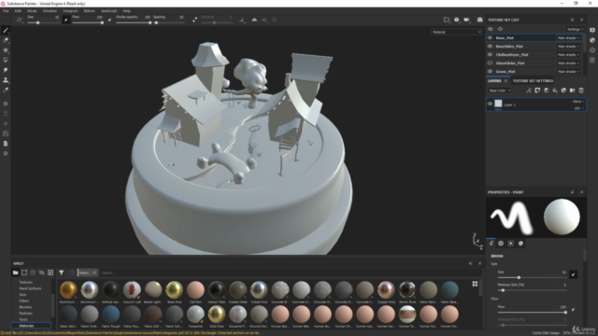Open Layer 1 opacity 100 dropdown

point(579,108)
